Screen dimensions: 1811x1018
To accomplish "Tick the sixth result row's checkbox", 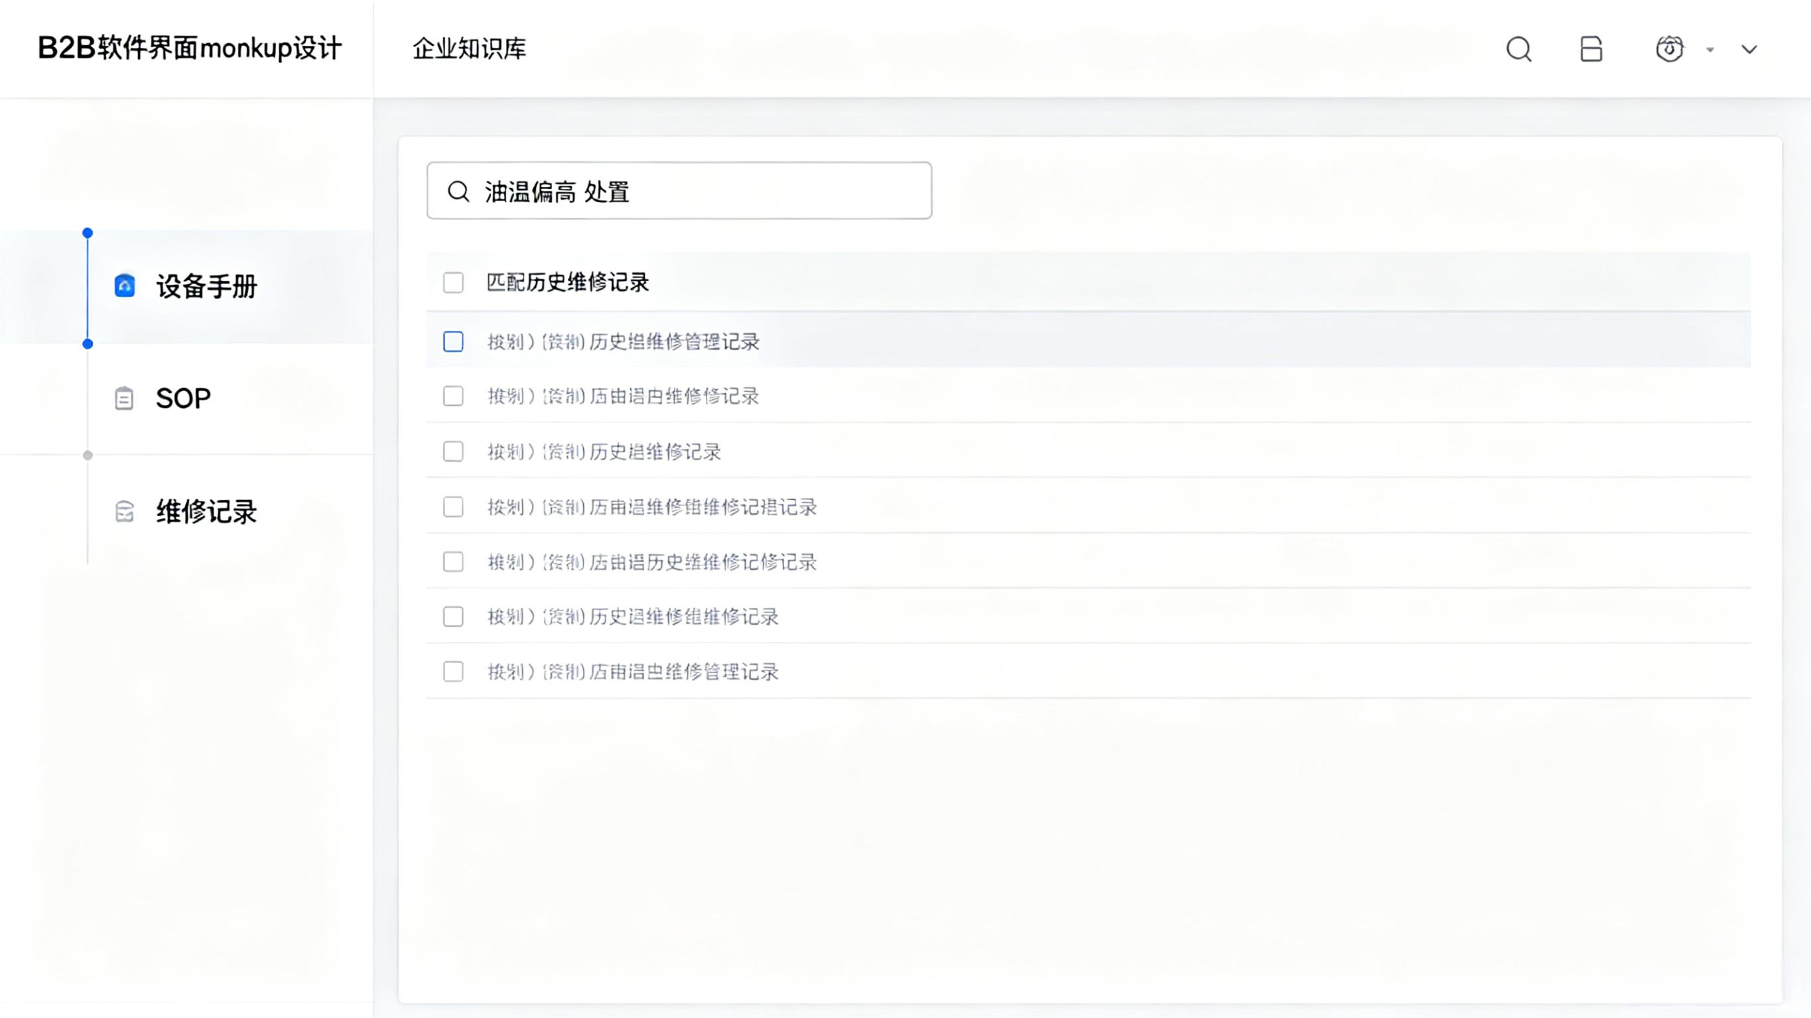I will pos(454,617).
